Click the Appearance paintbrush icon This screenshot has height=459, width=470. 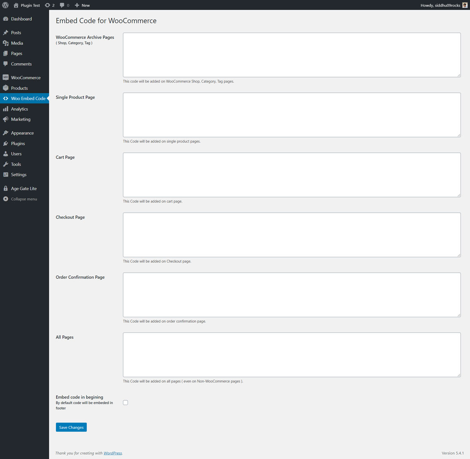(x=5, y=133)
